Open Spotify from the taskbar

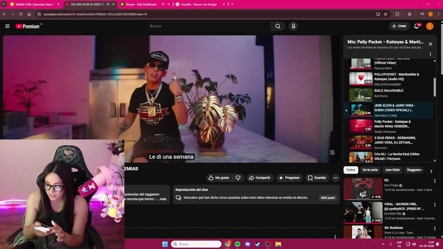237,244
